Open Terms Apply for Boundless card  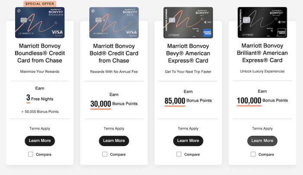pyautogui.click(x=40, y=129)
